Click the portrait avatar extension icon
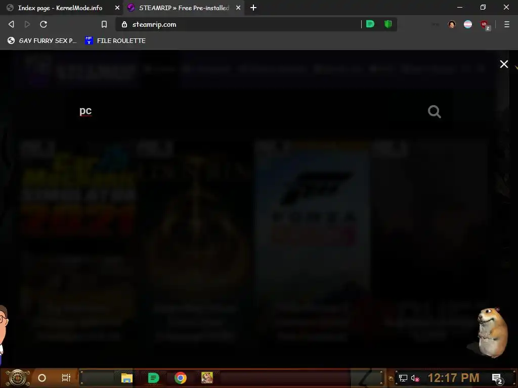 [x=452, y=24]
